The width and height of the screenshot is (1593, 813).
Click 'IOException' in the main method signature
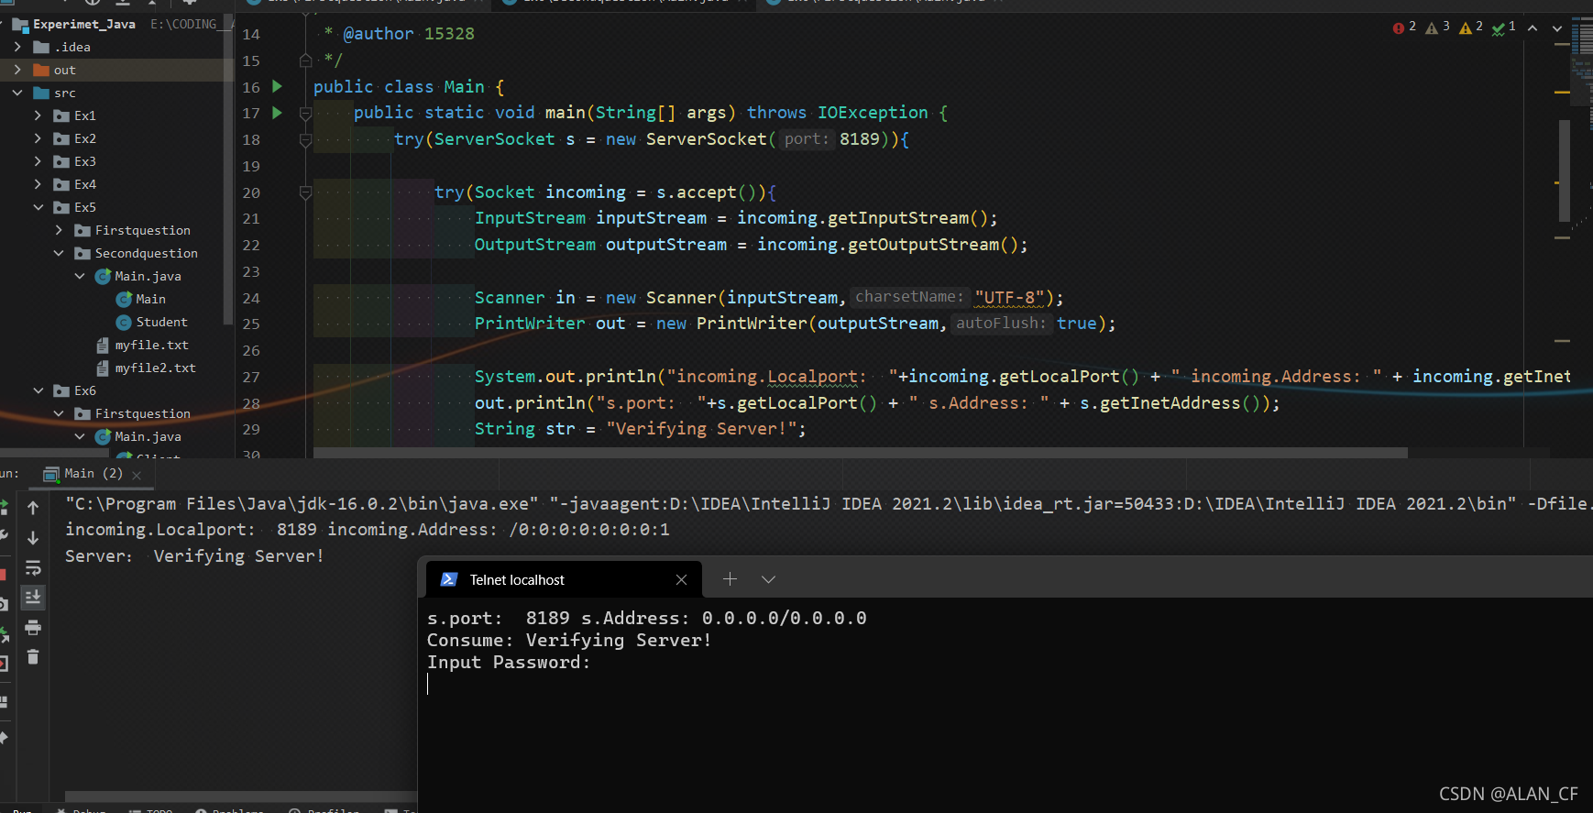coord(873,113)
